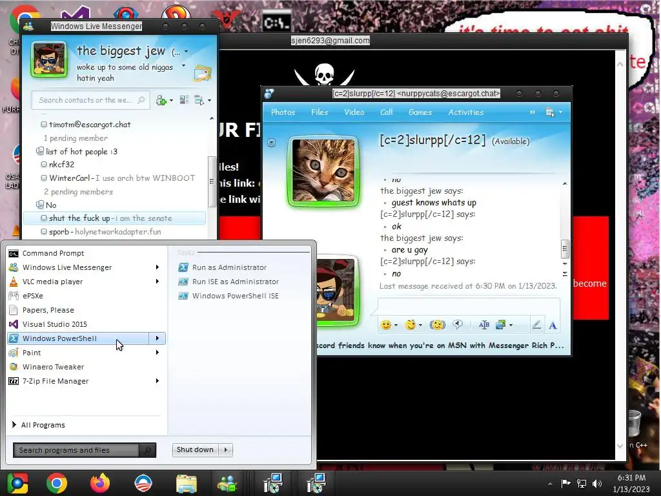Image resolution: width=661 pixels, height=496 pixels.
Task: Collapse the 'list of hot people :3' group
Action: point(39,151)
